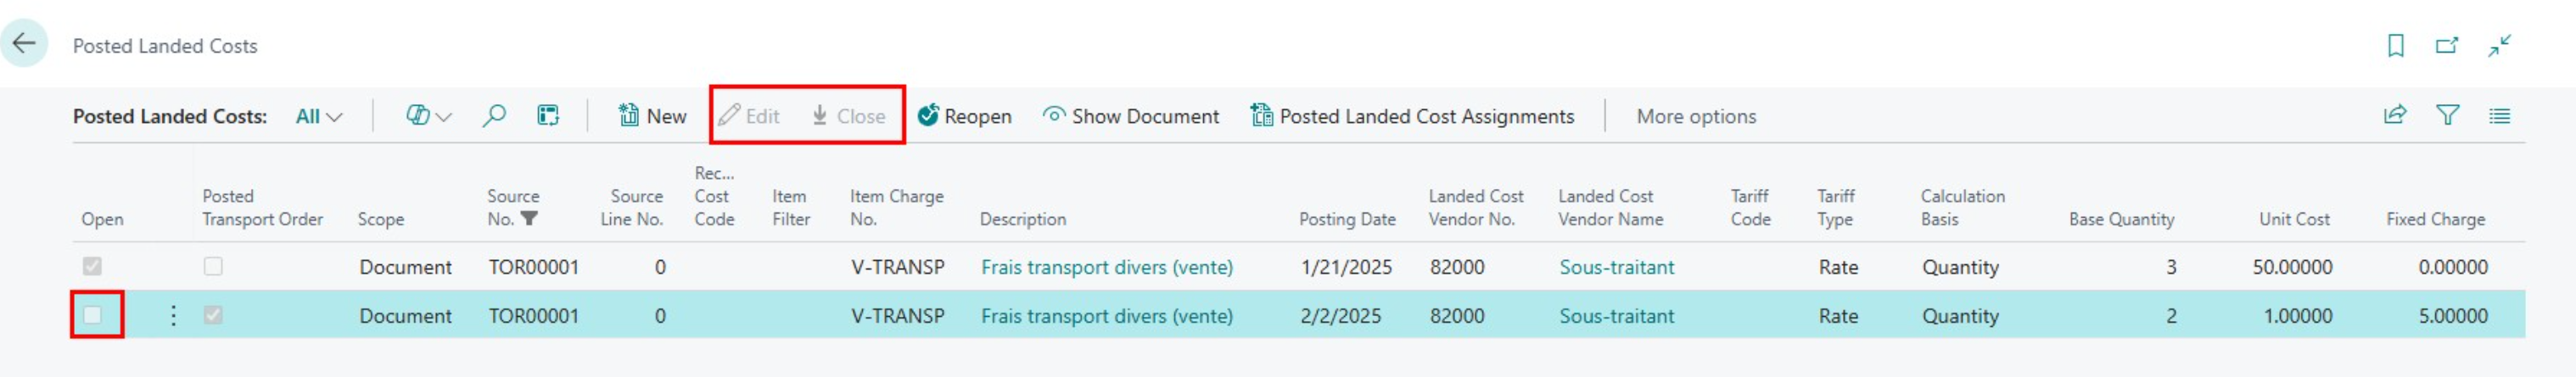Screen dimensions: 2576x377
Task: Click the search magnifier icon
Action: pos(493,116)
